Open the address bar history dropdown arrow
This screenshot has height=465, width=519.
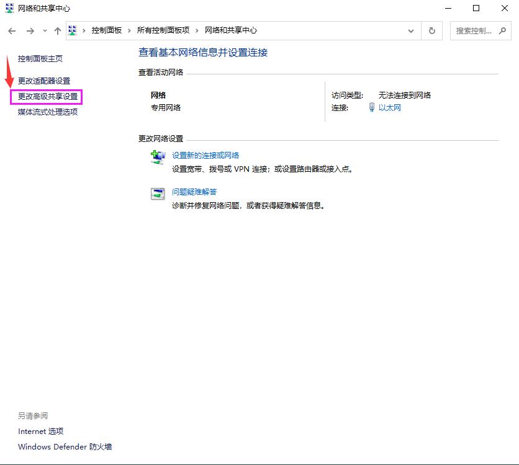pos(411,30)
